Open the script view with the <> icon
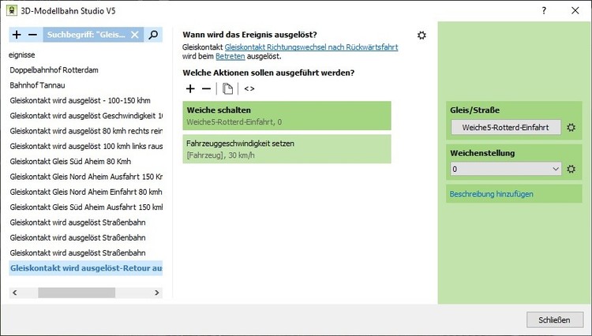Viewport: 592px width, 336px height. coord(249,88)
